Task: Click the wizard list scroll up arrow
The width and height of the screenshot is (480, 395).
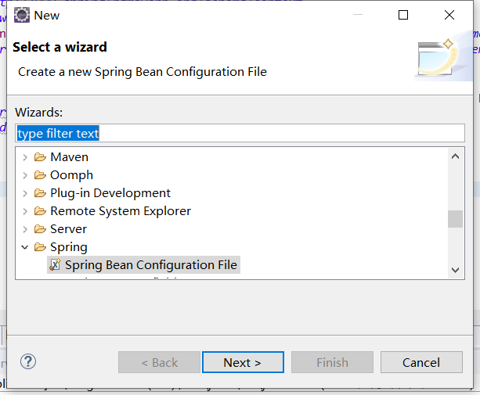Action: tap(455, 156)
